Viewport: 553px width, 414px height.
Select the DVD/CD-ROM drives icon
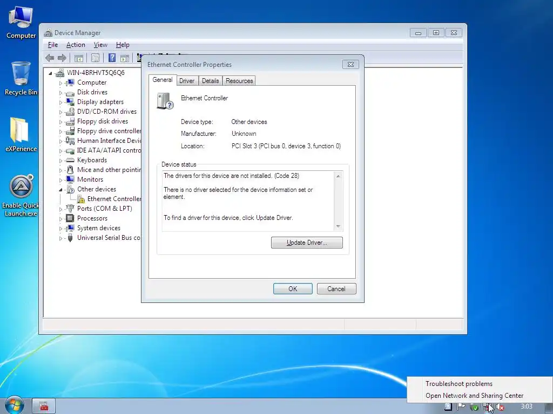click(x=70, y=112)
